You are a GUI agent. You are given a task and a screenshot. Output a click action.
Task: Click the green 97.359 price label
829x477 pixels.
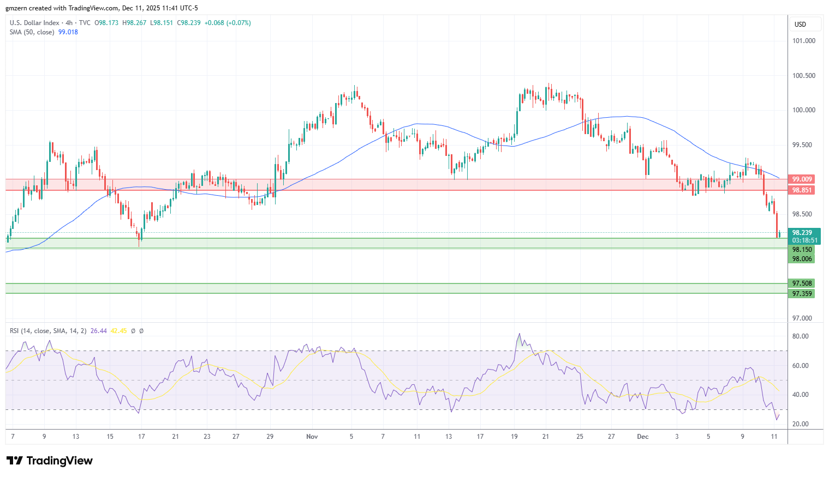(x=802, y=294)
